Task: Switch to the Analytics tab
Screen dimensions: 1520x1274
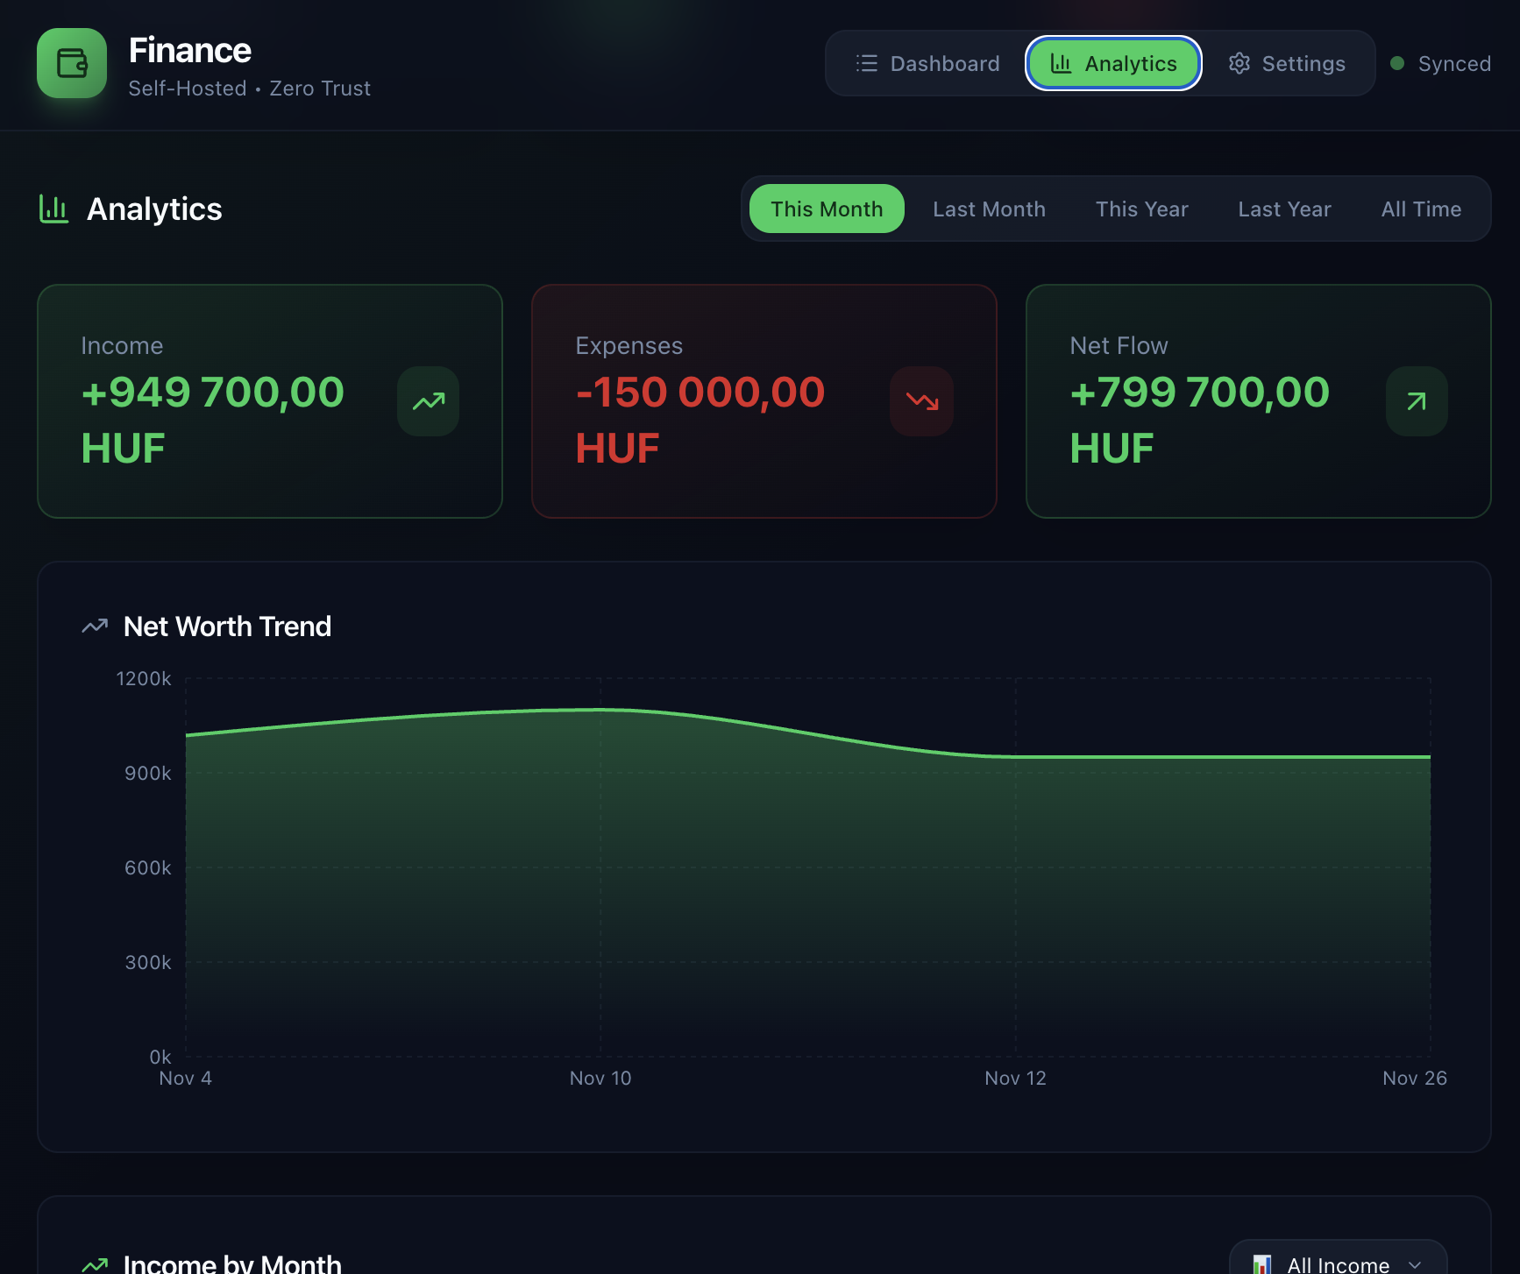Action: [x=1113, y=64]
